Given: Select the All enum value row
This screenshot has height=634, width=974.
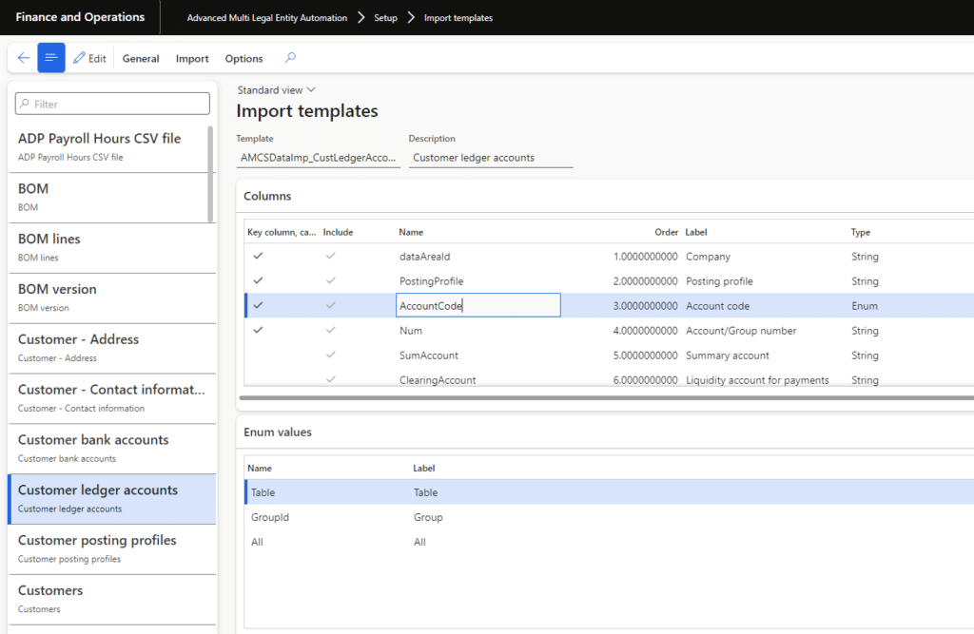Looking at the screenshot, I should [609, 542].
